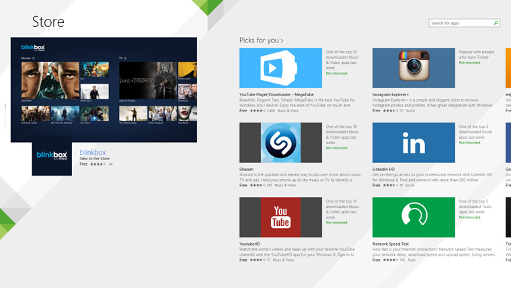The image size is (511, 288).
Task: Click the Shazam description text
Action: tap(301, 177)
